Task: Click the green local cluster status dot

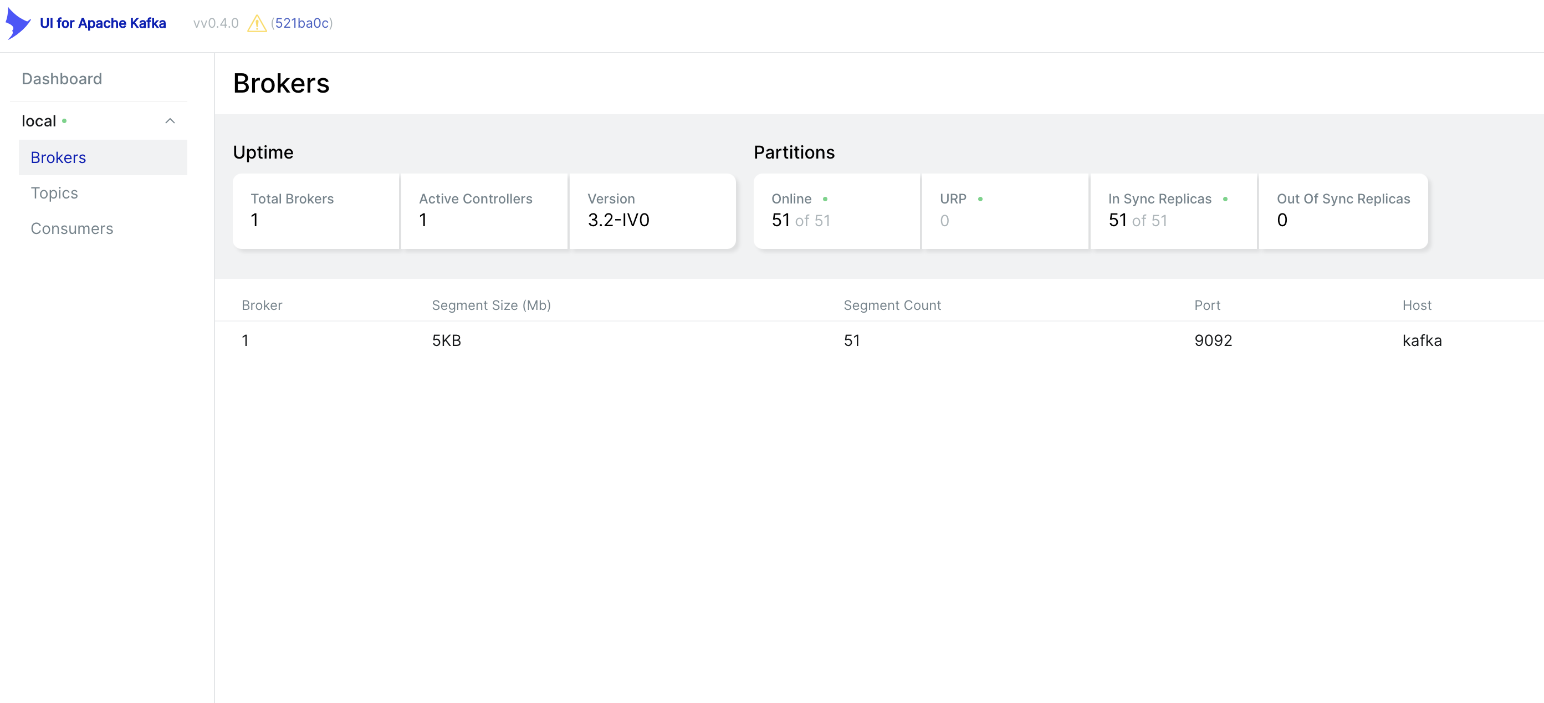Action: [x=64, y=121]
